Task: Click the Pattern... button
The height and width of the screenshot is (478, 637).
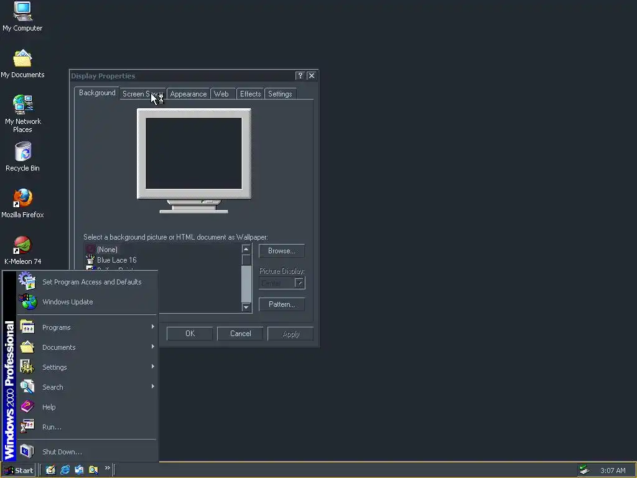Action: pyautogui.click(x=282, y=304)
